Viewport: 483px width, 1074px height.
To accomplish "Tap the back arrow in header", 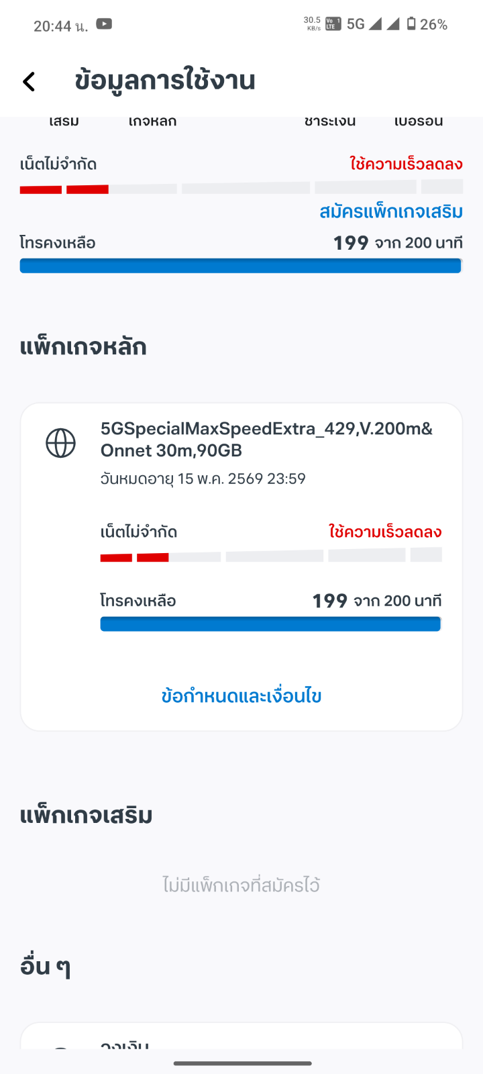I will [29, 82].
